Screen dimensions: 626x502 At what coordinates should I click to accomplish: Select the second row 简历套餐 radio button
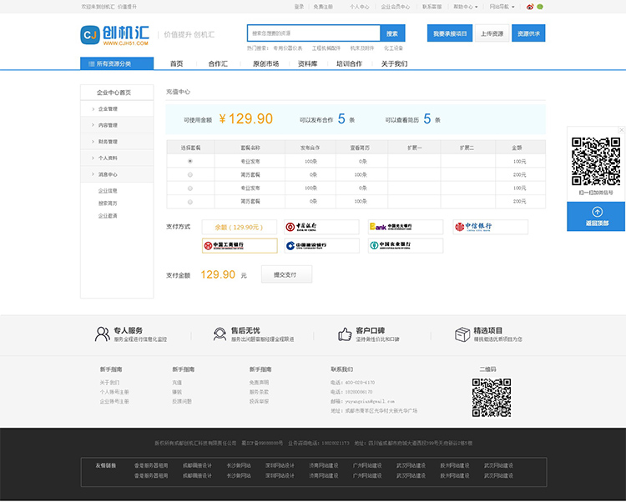click(190, 174)
